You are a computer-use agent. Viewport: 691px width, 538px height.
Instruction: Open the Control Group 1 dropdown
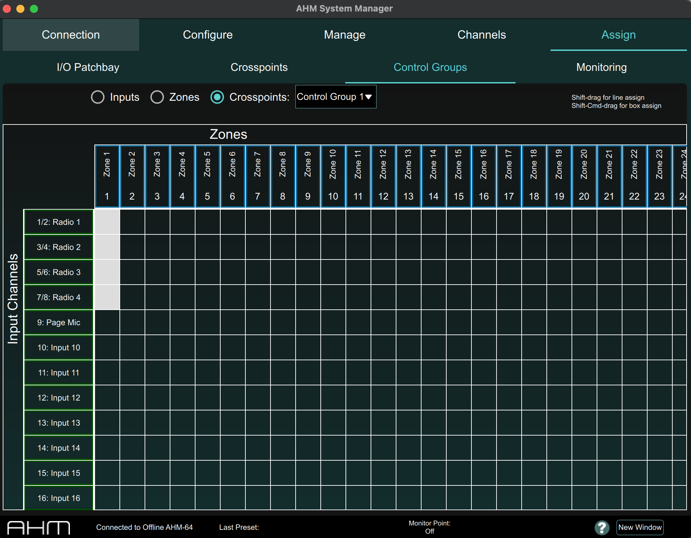336,97
